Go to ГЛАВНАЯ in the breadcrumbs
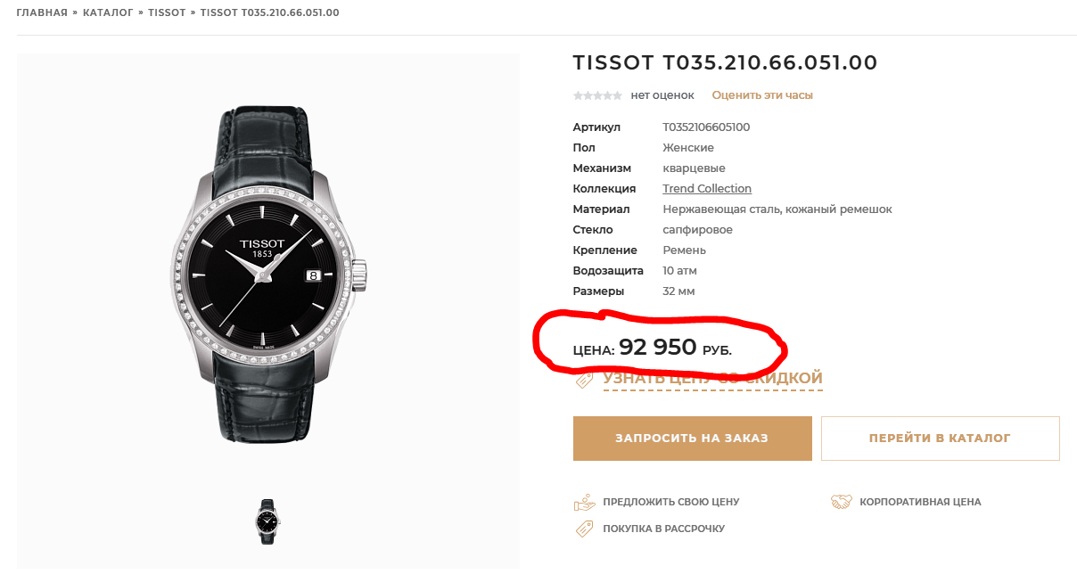The width and height of the screenshot is (1077, 574). click(42, 12)
